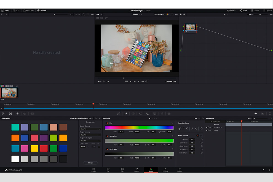Open the Curves palette icon

[119, 114]
